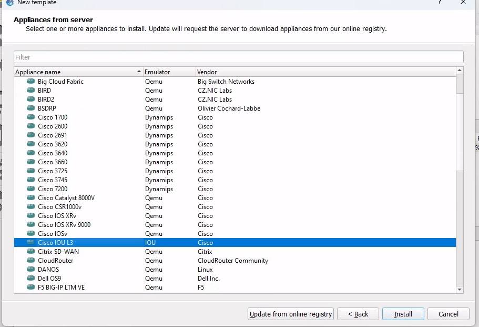Viewport: 479px width, 327px height.
Task: Click the icon next to F5 BIG-IP LTM VE
Action: (x=30, y=288)
